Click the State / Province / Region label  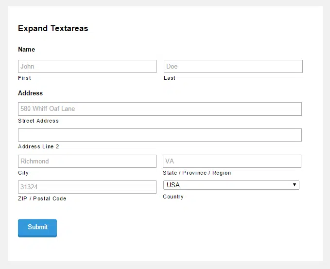[x=197, y=173]
